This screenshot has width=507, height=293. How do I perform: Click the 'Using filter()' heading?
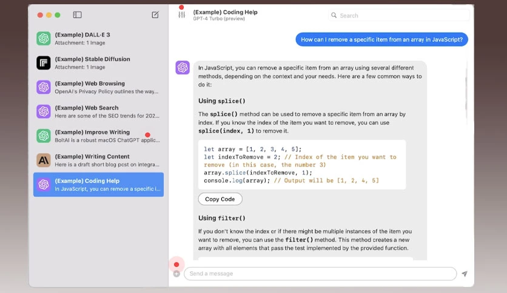(222, 218)
